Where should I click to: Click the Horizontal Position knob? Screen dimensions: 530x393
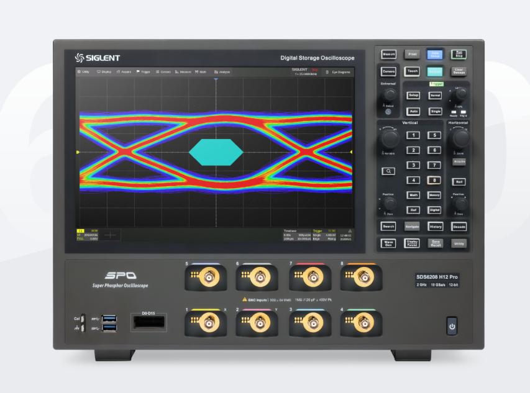pyautogui.click(x=460, y=204)
